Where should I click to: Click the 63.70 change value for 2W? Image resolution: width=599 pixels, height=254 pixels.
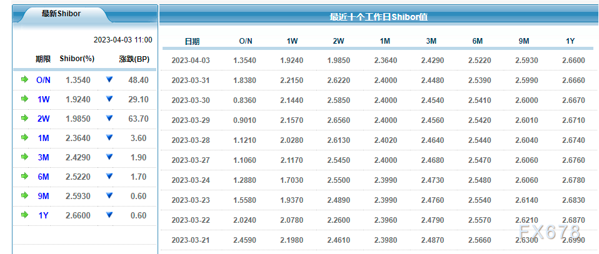[138, 119]
